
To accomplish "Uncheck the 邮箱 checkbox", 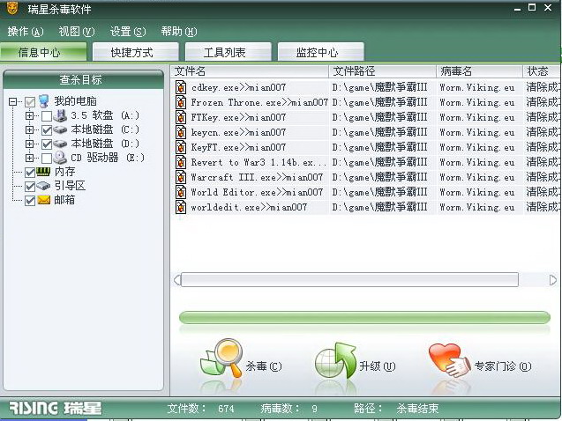I will (x=30, y=201).
